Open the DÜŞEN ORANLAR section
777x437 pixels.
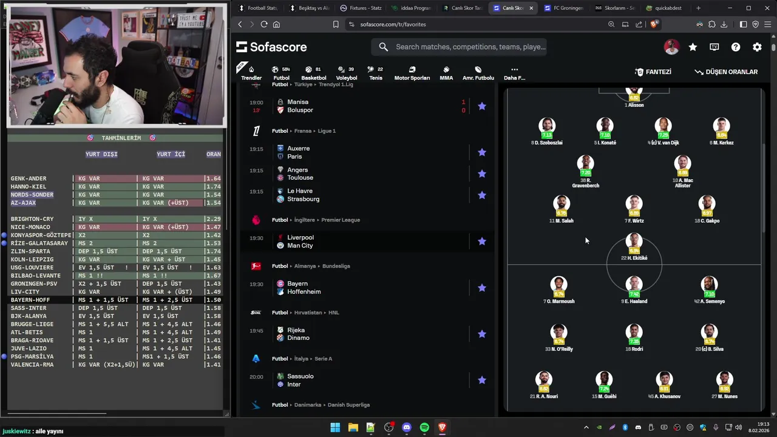[x=726, y=72]
